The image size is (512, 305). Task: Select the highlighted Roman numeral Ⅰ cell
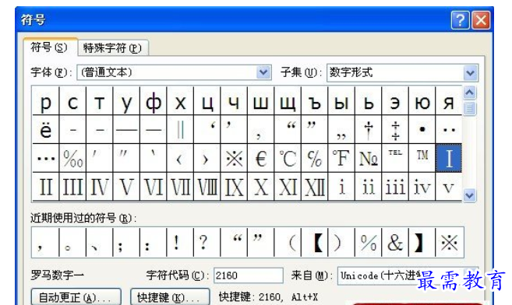(449, 159)
